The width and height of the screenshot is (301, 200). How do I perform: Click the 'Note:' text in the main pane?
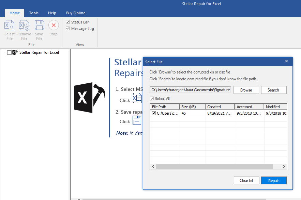coord(122,133)
